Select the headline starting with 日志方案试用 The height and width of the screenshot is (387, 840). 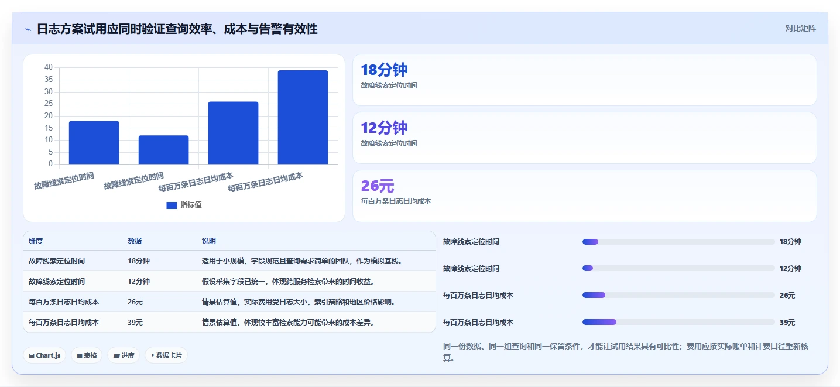coord(177,29)
